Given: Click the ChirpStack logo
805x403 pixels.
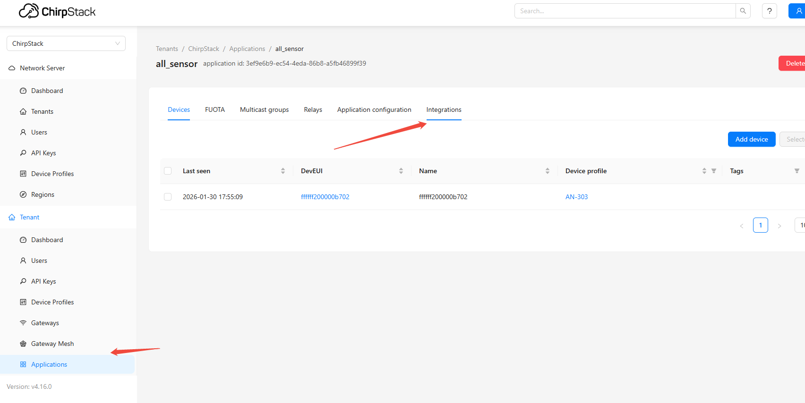Looking at the screenshot, I should point(57,11).
